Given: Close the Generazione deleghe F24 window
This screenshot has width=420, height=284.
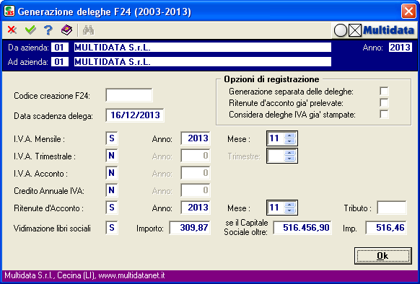Looking at the screenshot, I should (x=408, y=12).
